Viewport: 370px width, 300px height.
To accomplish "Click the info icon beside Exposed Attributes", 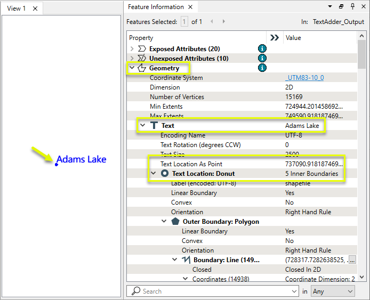I will (x=262, y=48).
